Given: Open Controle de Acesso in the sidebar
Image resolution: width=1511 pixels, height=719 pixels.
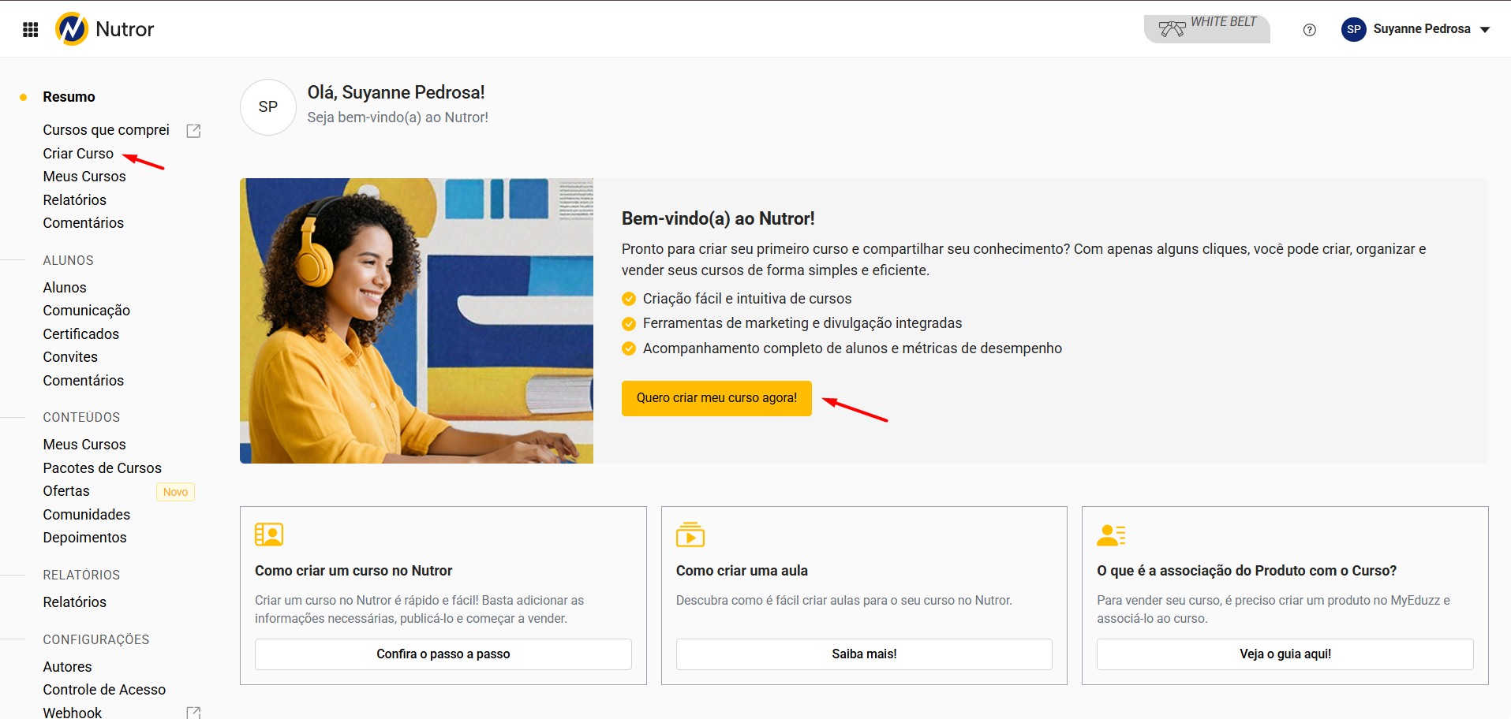Looking at the screenshot, I should coord(104,690).
